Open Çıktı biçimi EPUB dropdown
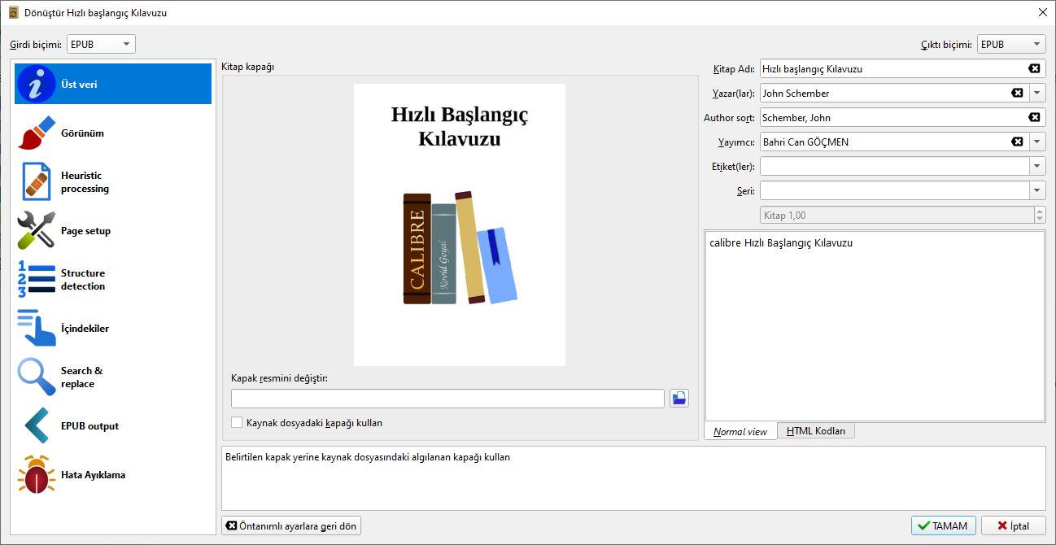This screenshot has width=1056, height=545. point(1011,44)
